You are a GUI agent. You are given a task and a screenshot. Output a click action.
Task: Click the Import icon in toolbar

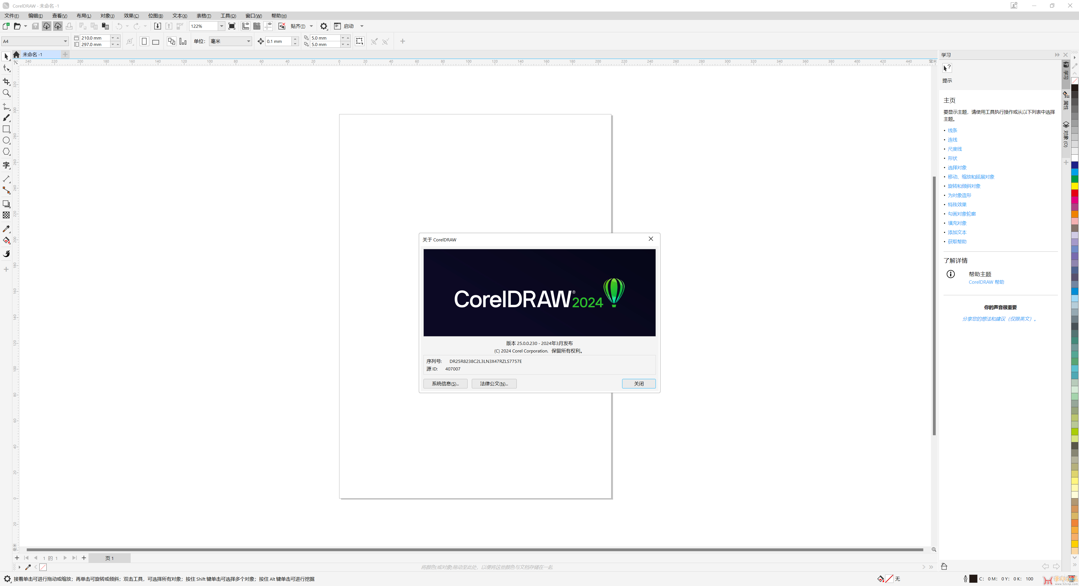tap(157, 26)
